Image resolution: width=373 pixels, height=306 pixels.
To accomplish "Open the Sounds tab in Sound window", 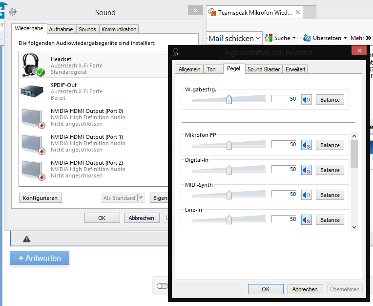I will click(87, 29).
